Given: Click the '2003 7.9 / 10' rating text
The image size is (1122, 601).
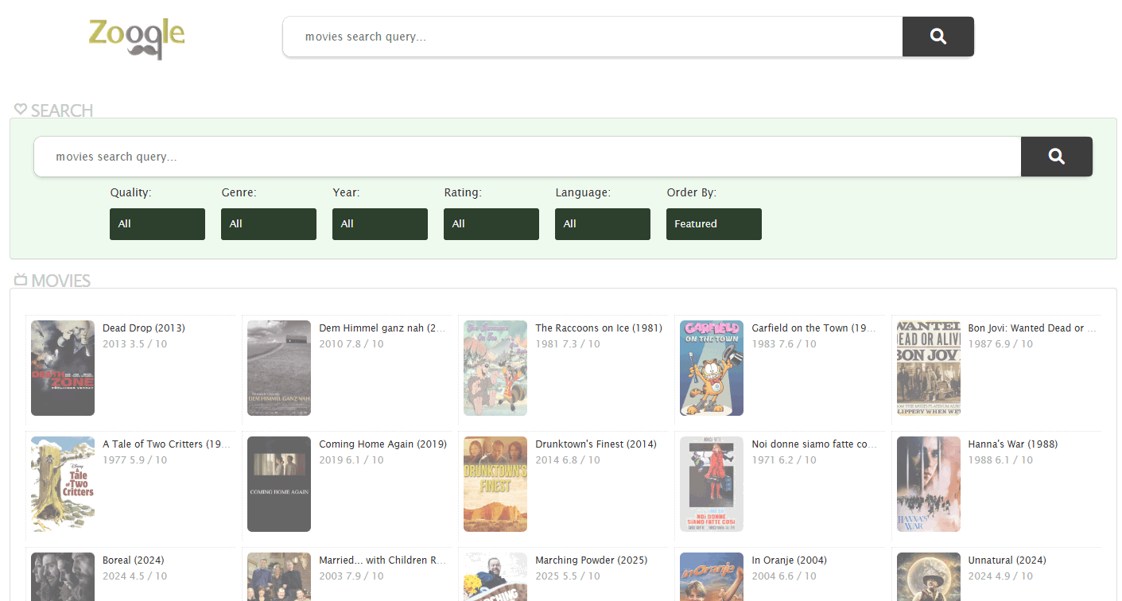Looking at the screenshot, I should click(x=351, y=576).
